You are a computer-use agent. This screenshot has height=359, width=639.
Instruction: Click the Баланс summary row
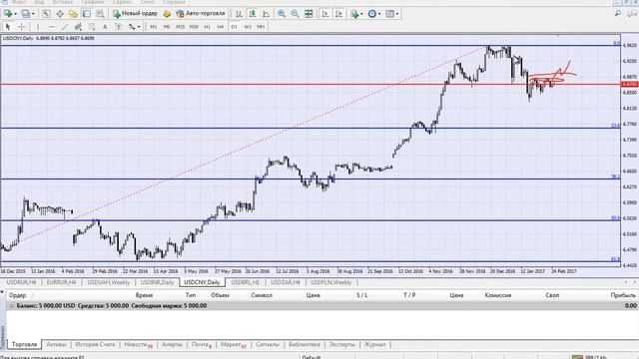point(321,306)
